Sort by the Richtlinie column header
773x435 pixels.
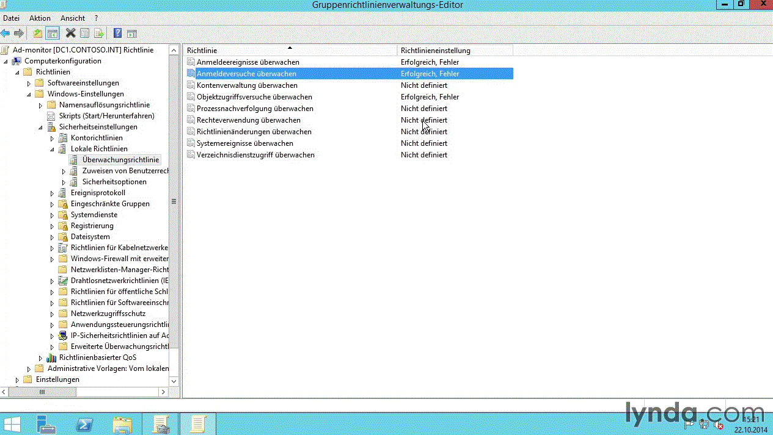(x=290, y=51)
